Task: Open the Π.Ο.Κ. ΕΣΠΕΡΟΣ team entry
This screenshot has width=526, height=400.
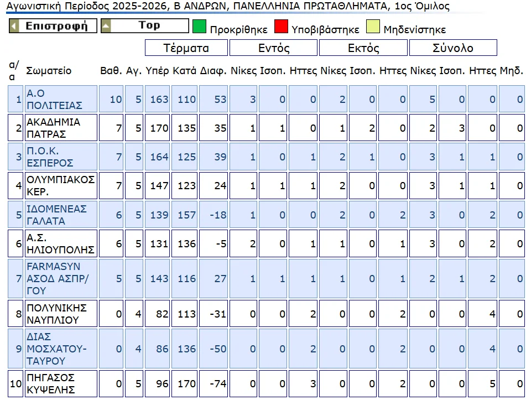Action: click(x=50, y=157)
